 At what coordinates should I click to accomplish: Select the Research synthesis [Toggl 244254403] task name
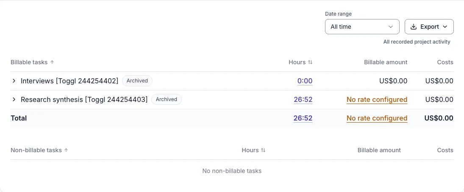coord(84,99)
